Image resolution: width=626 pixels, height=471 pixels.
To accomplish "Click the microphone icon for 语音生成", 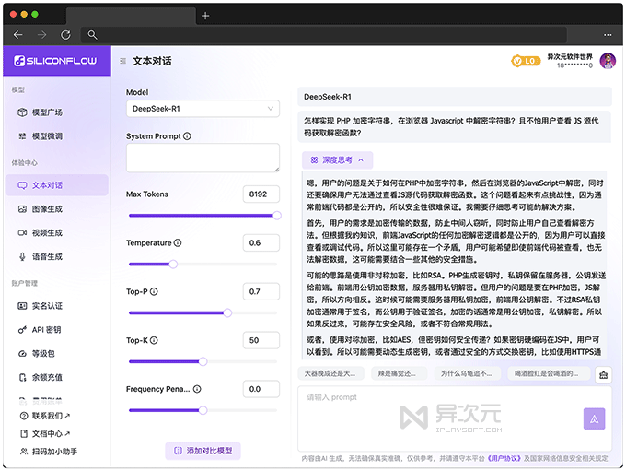I will tap(22, 256).
